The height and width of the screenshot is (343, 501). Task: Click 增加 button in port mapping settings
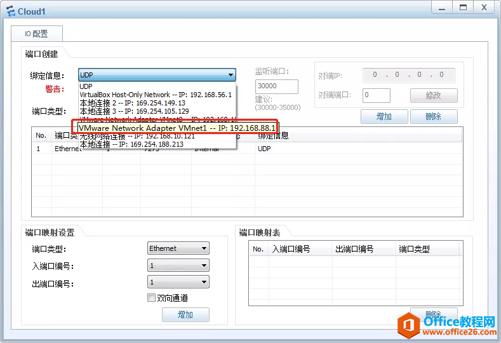coord(185,314)
